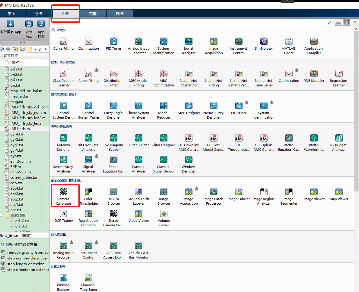Switch app gallery to grid view

pyautogui.click(x=347, y=22)
